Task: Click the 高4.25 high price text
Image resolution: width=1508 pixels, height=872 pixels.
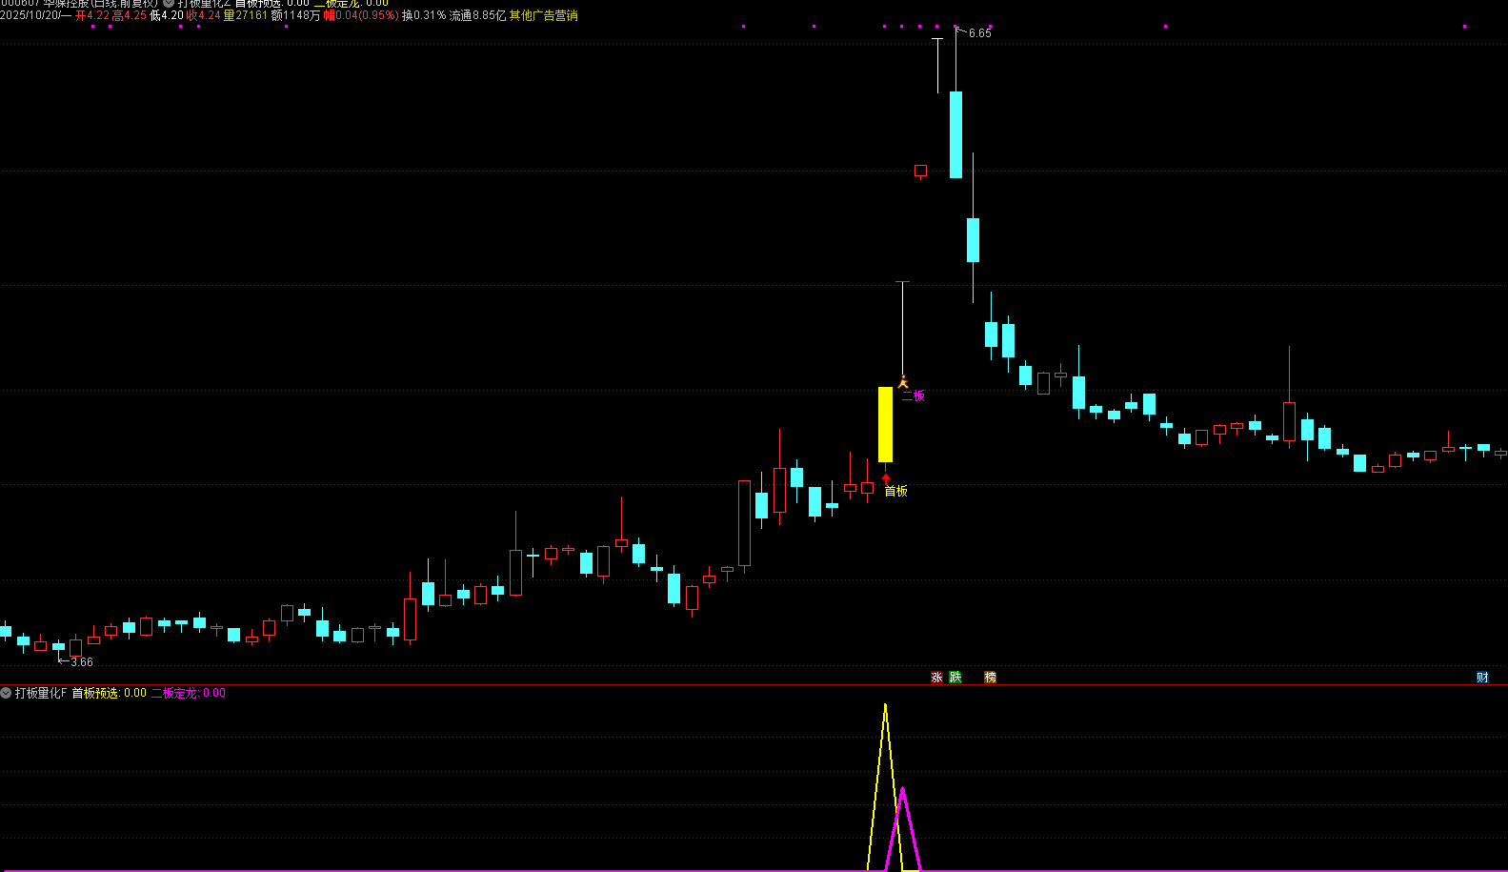Action: point(130,15)
